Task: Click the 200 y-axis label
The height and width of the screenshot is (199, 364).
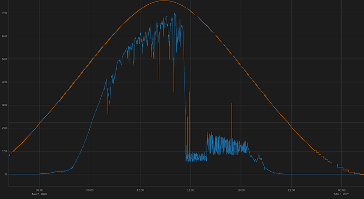Action: click(x=4, y=128)
